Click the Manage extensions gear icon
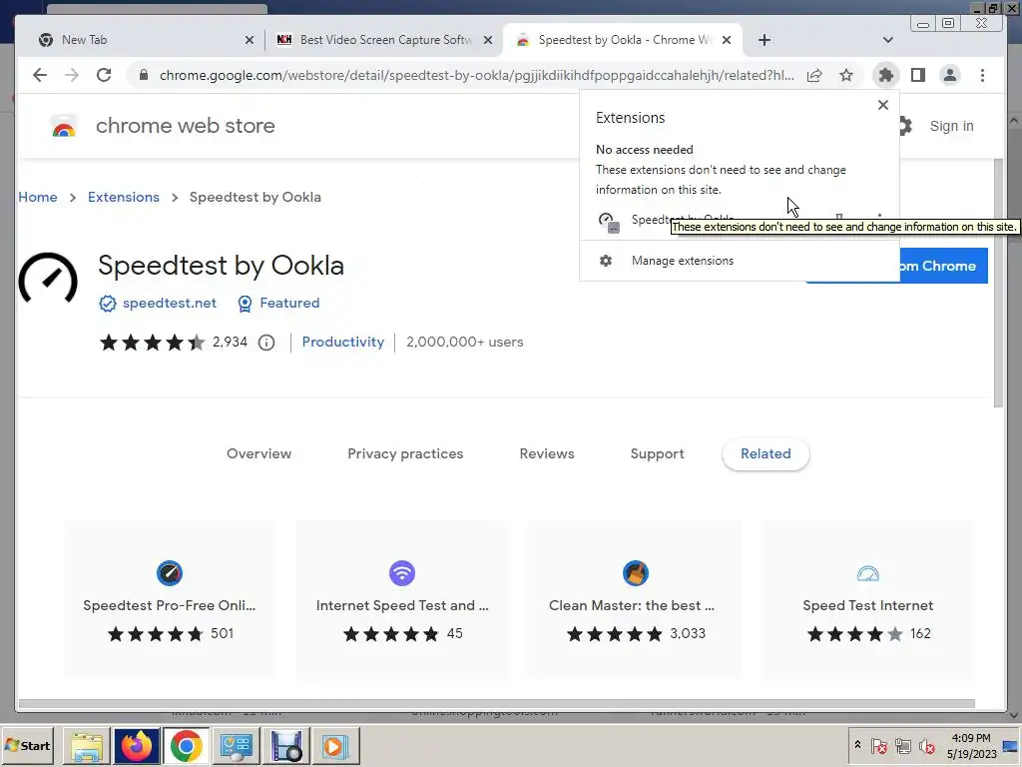This screenshot has height=767, width=1022. coord(606,261)
